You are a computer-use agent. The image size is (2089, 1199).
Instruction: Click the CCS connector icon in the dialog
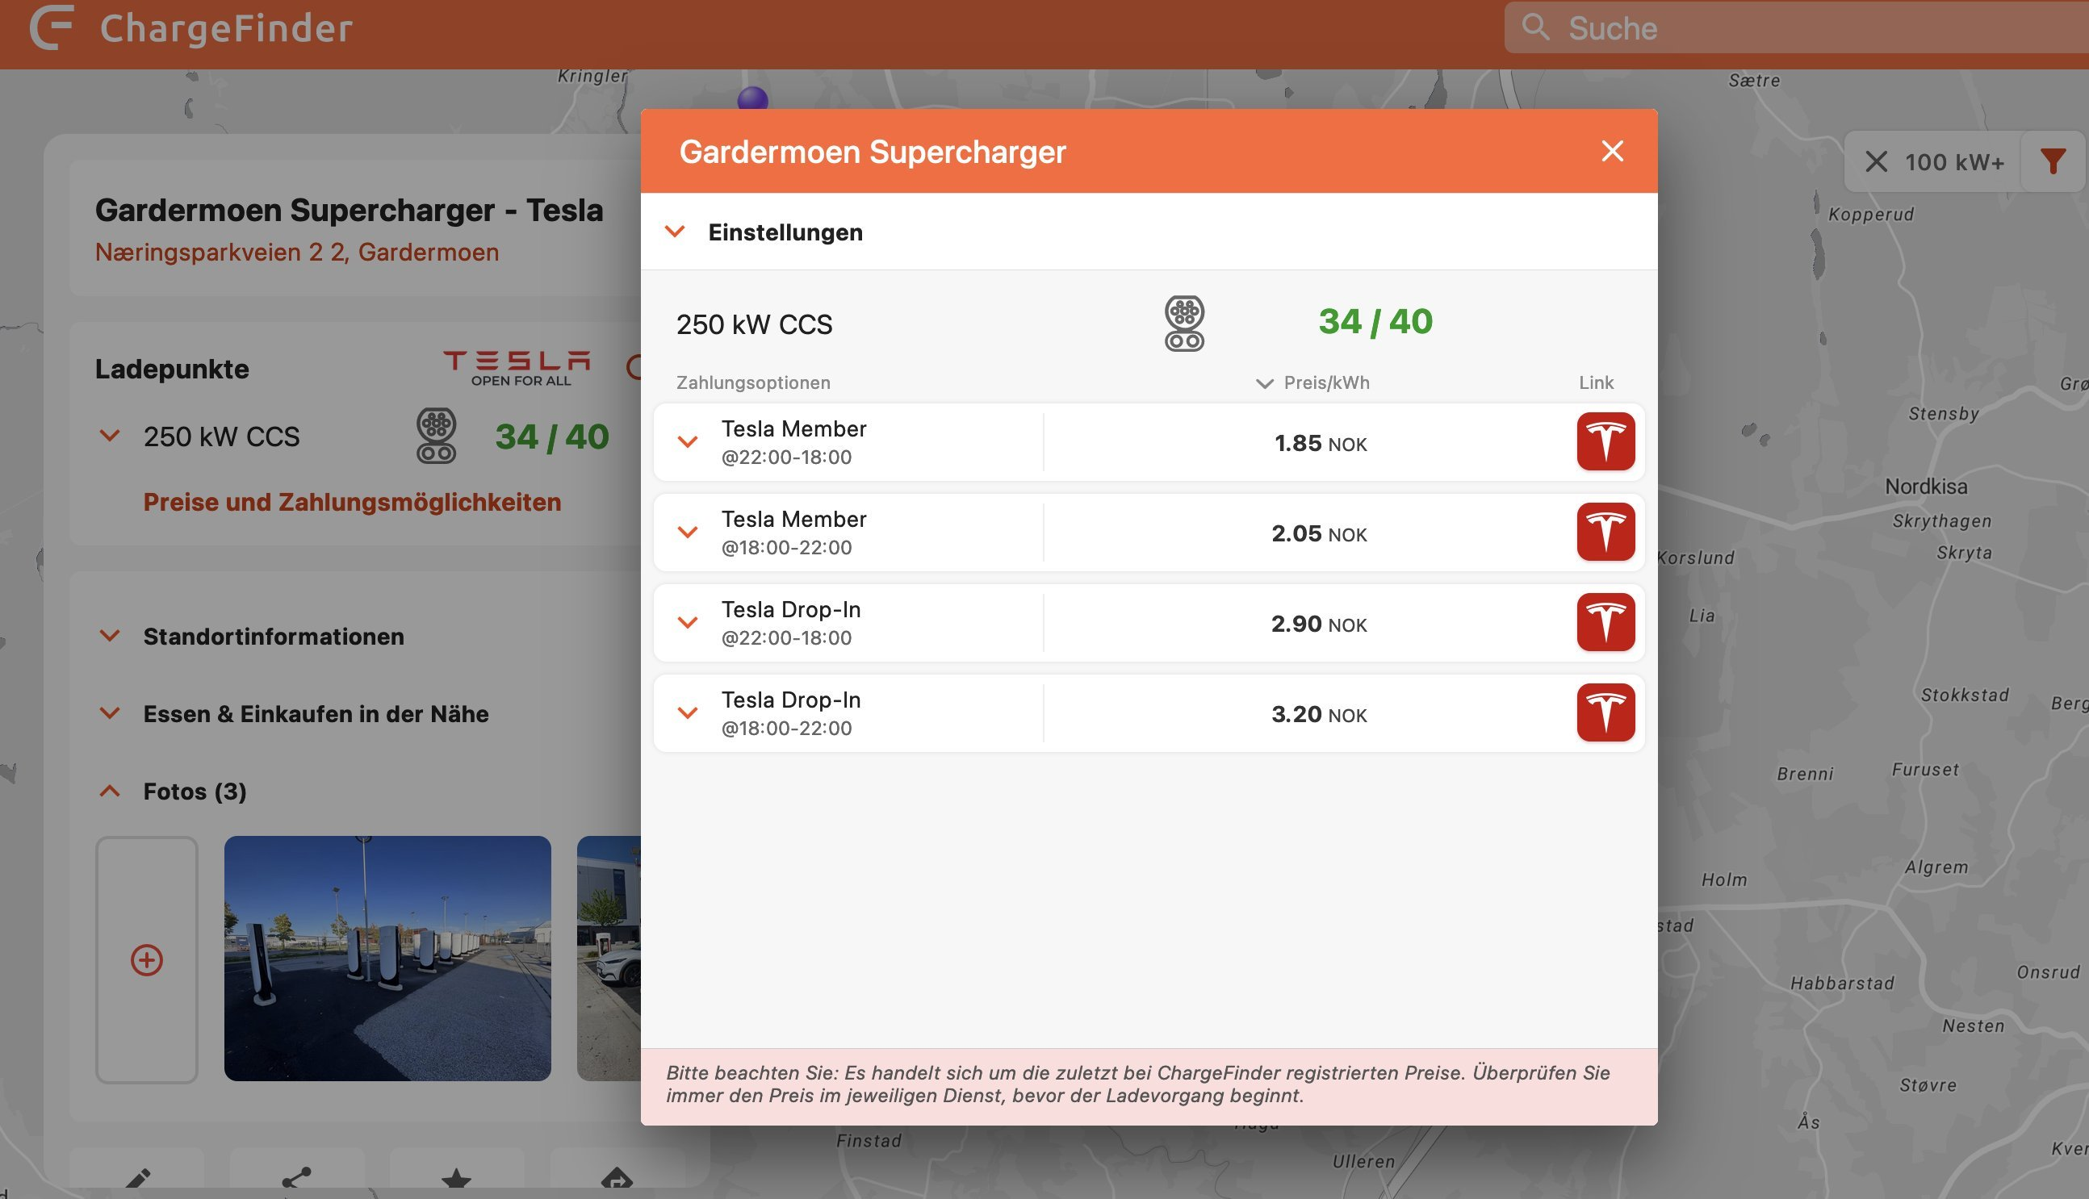pos(1183,323)
